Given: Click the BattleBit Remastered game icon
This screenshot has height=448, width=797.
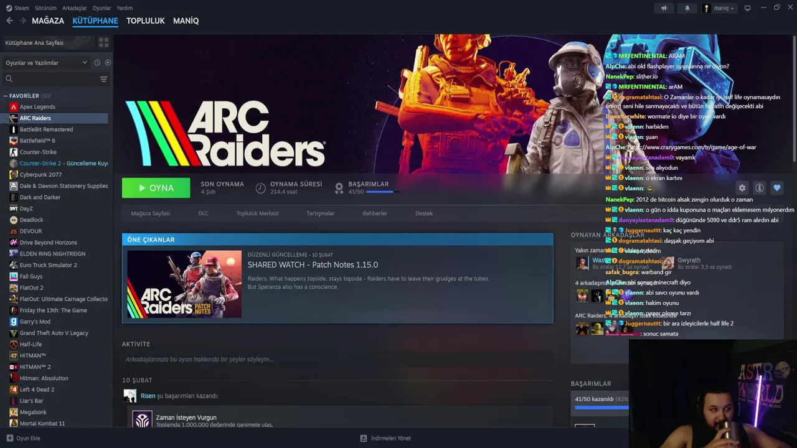Looking at the screenshot, I should (x=14, y=129).
